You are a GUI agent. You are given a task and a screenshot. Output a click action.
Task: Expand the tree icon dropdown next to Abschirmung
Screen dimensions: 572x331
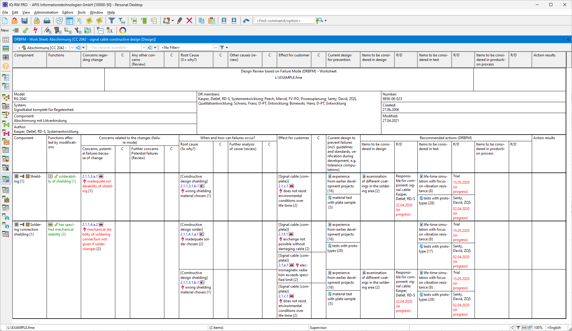pyautogui.click(x=83, y=48)
